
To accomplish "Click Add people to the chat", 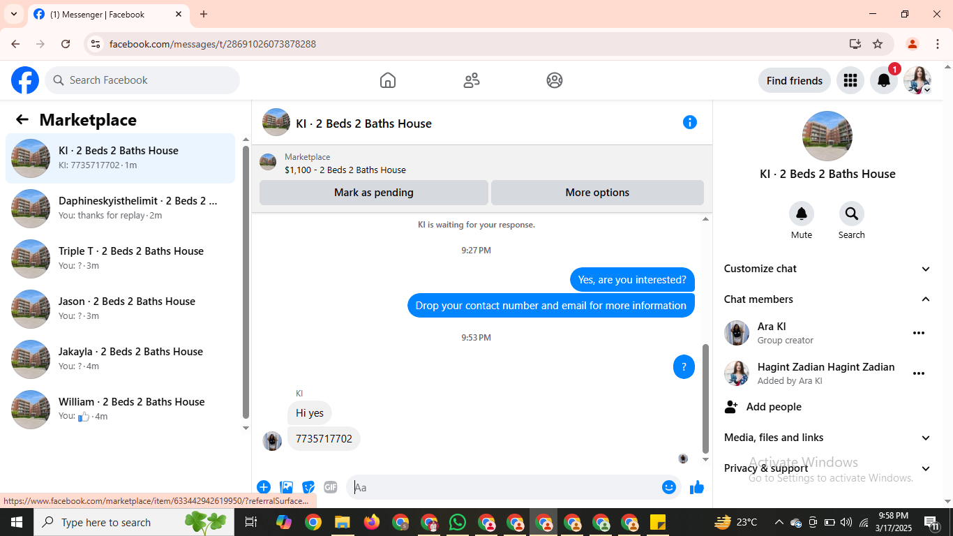I will (827, 407).
